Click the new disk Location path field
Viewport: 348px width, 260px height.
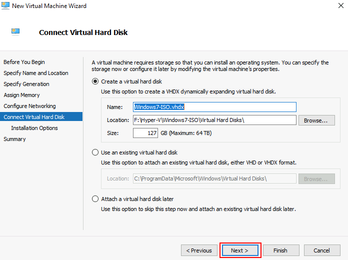(x=214, y=120)
